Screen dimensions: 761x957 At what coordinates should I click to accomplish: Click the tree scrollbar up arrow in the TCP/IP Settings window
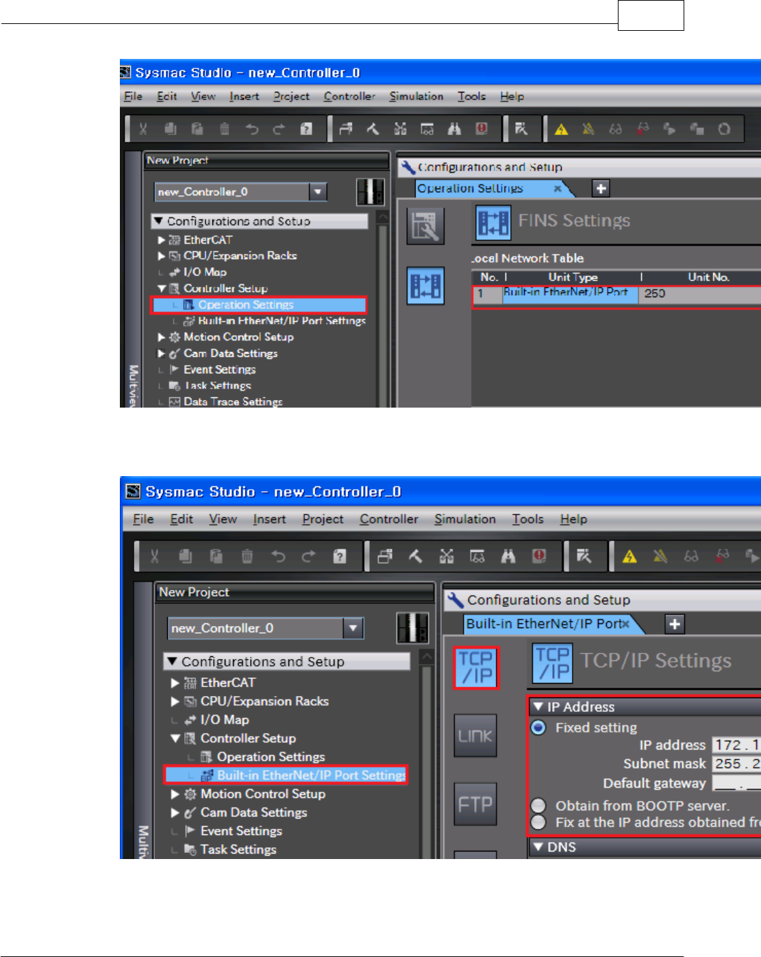(x=427, y=658)
